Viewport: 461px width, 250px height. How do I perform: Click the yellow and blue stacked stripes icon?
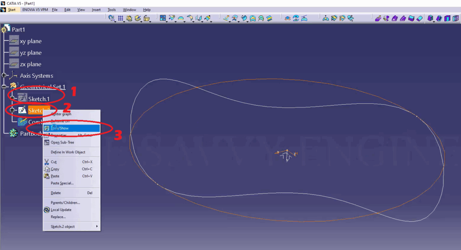(269, 18)
